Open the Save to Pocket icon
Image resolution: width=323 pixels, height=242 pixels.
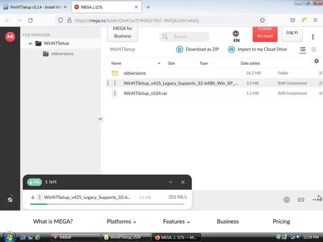pyautogui.click(x=292, y=20)
